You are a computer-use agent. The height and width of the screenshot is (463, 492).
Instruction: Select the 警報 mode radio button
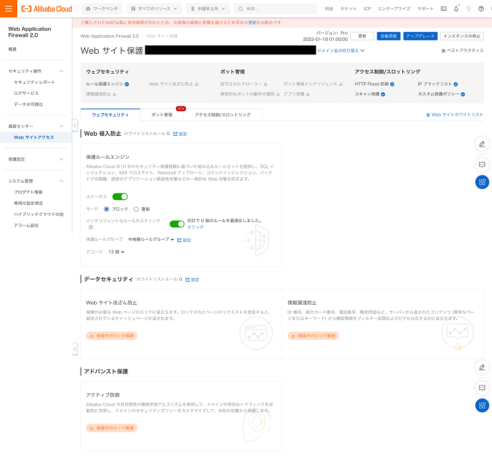(136, 209)
